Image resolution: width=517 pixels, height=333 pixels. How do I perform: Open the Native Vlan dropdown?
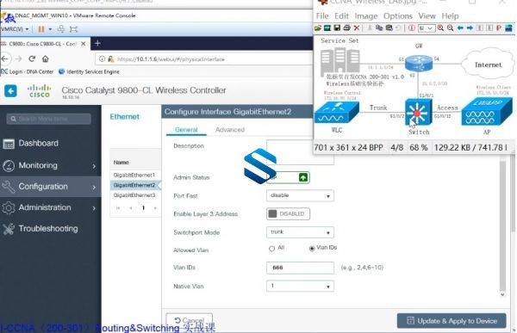click(300, 286)
